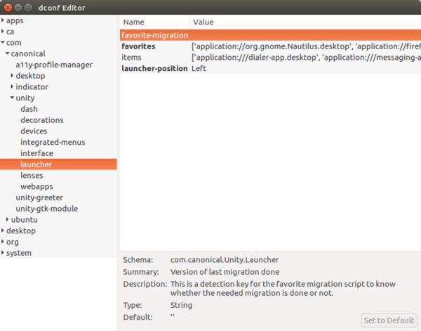Click the summary text 'Version of last migration done'
Screen dimensions: 421x331
tap(225, 272)
